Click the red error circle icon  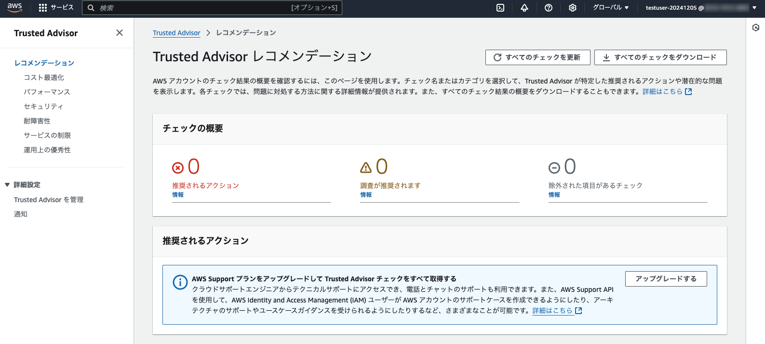tap(178, 167)
